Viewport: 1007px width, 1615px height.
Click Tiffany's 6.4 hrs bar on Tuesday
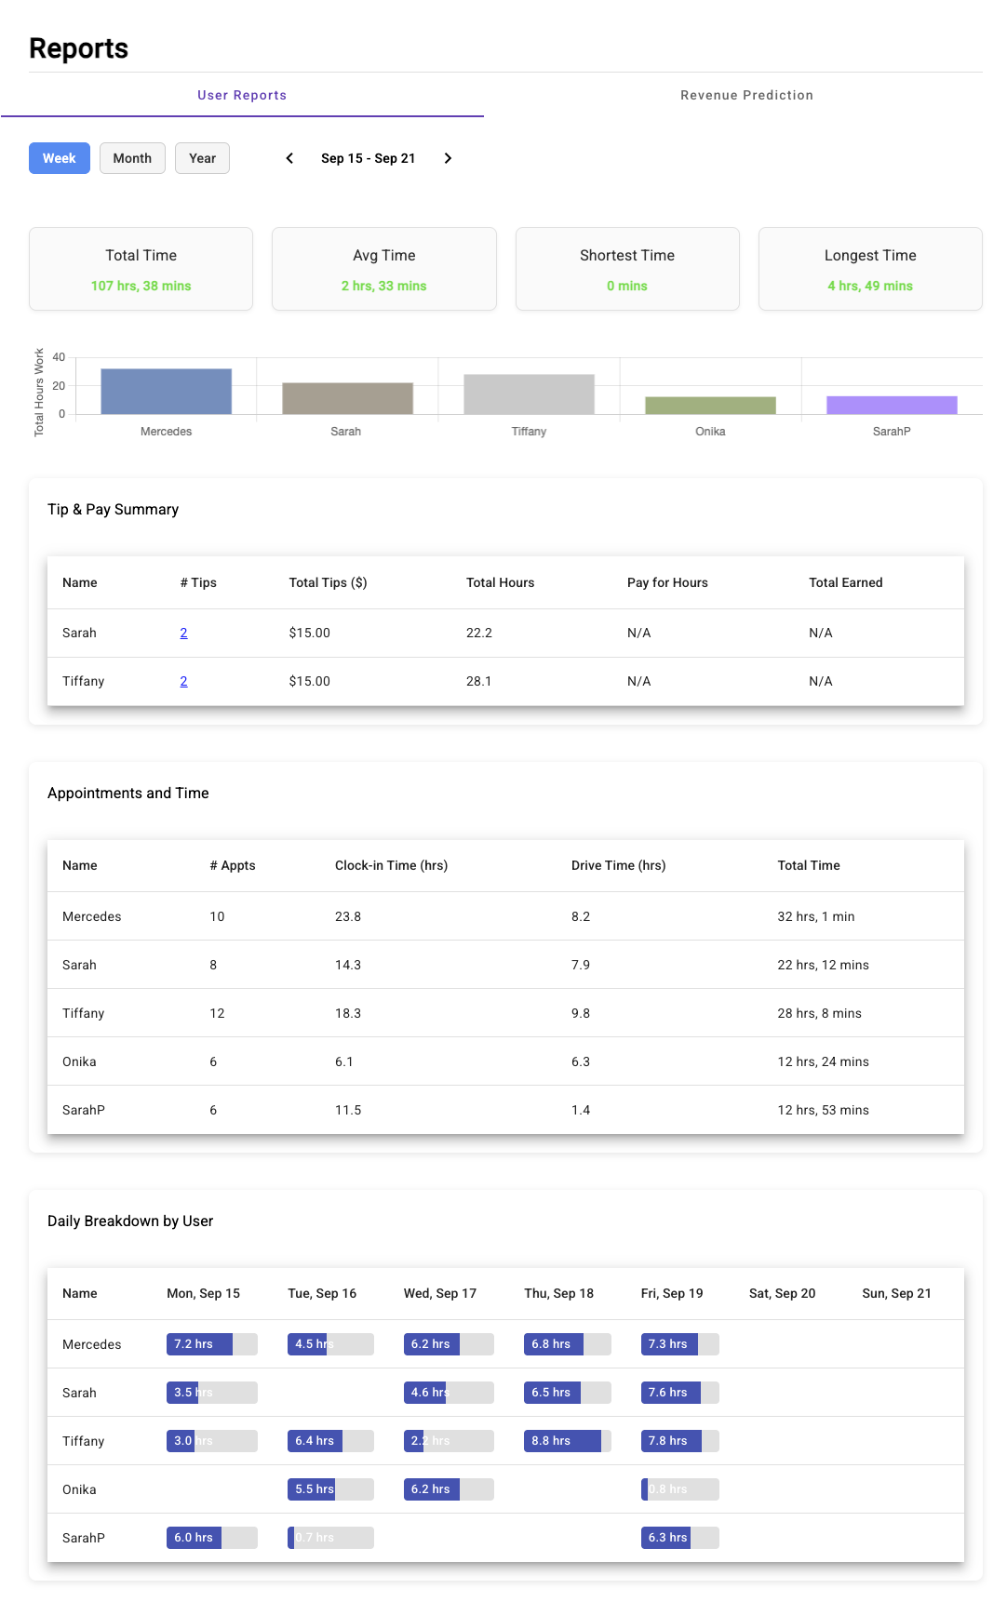(x=330, y=1441)
